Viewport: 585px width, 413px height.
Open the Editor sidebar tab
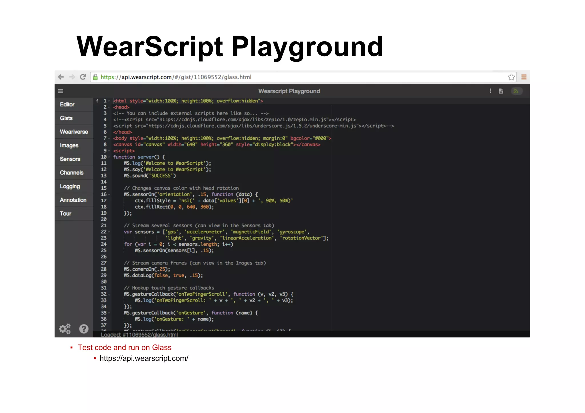click(74, 104)
